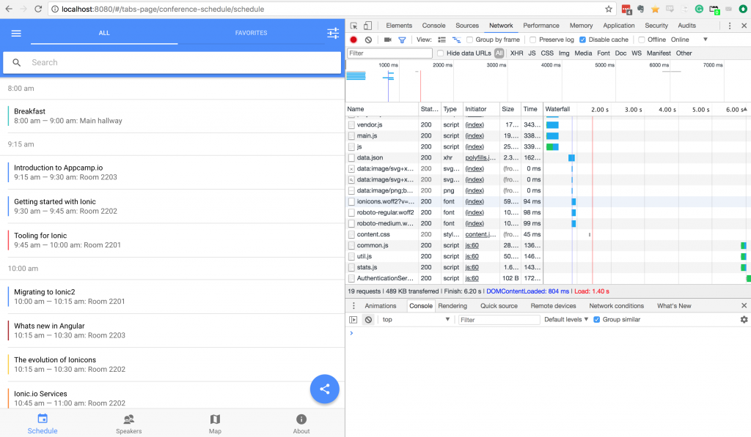The image size is (751, 437).
Task: Open the Online throttling dropdown
Action: [689, 40]
